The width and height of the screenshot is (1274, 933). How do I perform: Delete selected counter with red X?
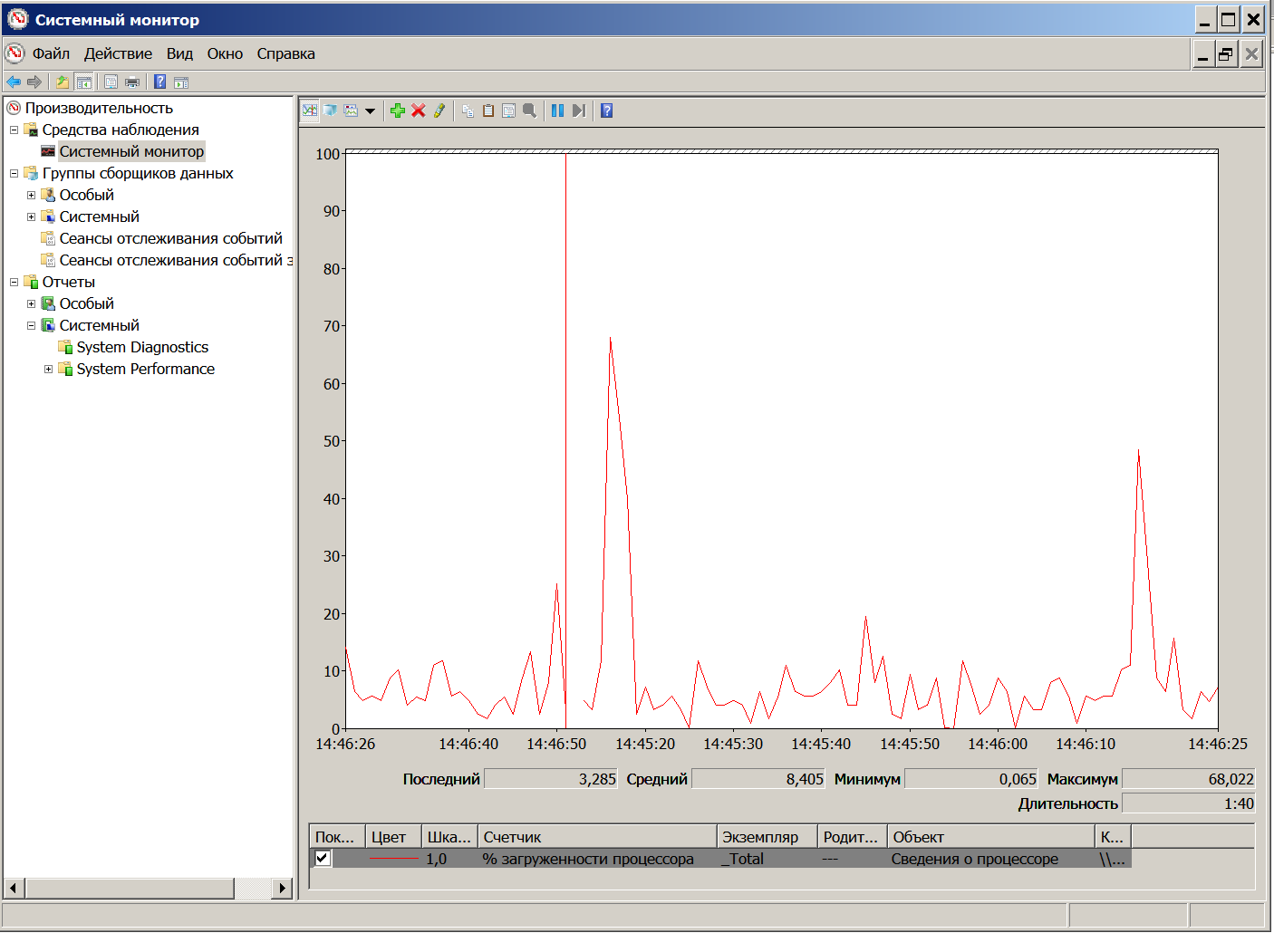pos(418,111)
